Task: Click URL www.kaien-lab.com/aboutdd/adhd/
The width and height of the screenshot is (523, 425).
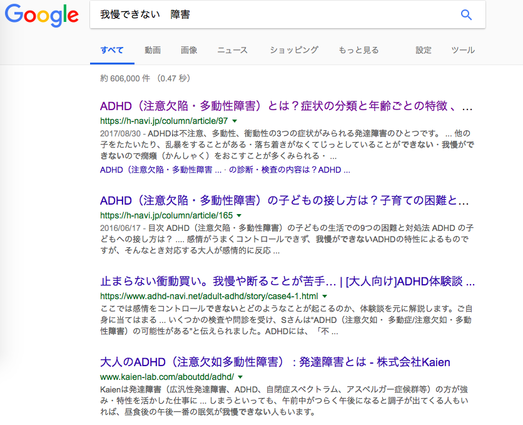Action: (x=167, y=377)
